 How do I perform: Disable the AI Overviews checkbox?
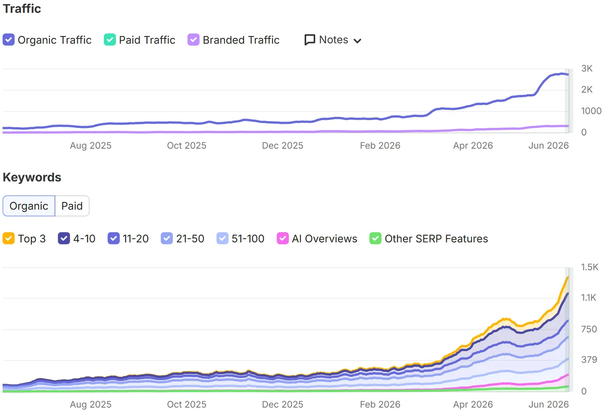pos(283,238)
